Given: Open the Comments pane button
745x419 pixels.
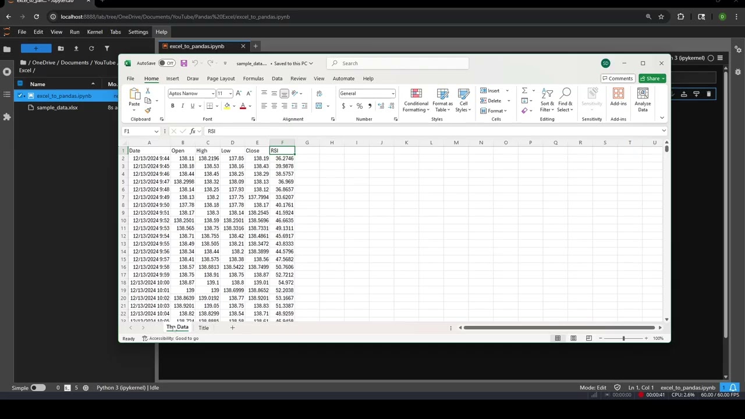Looking at the screenshot, I should tap(618, 79).
